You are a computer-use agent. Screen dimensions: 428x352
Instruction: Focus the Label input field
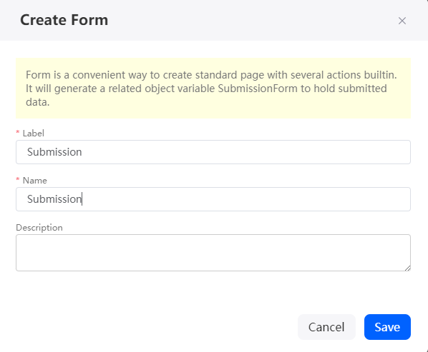(x=213, y=152)
